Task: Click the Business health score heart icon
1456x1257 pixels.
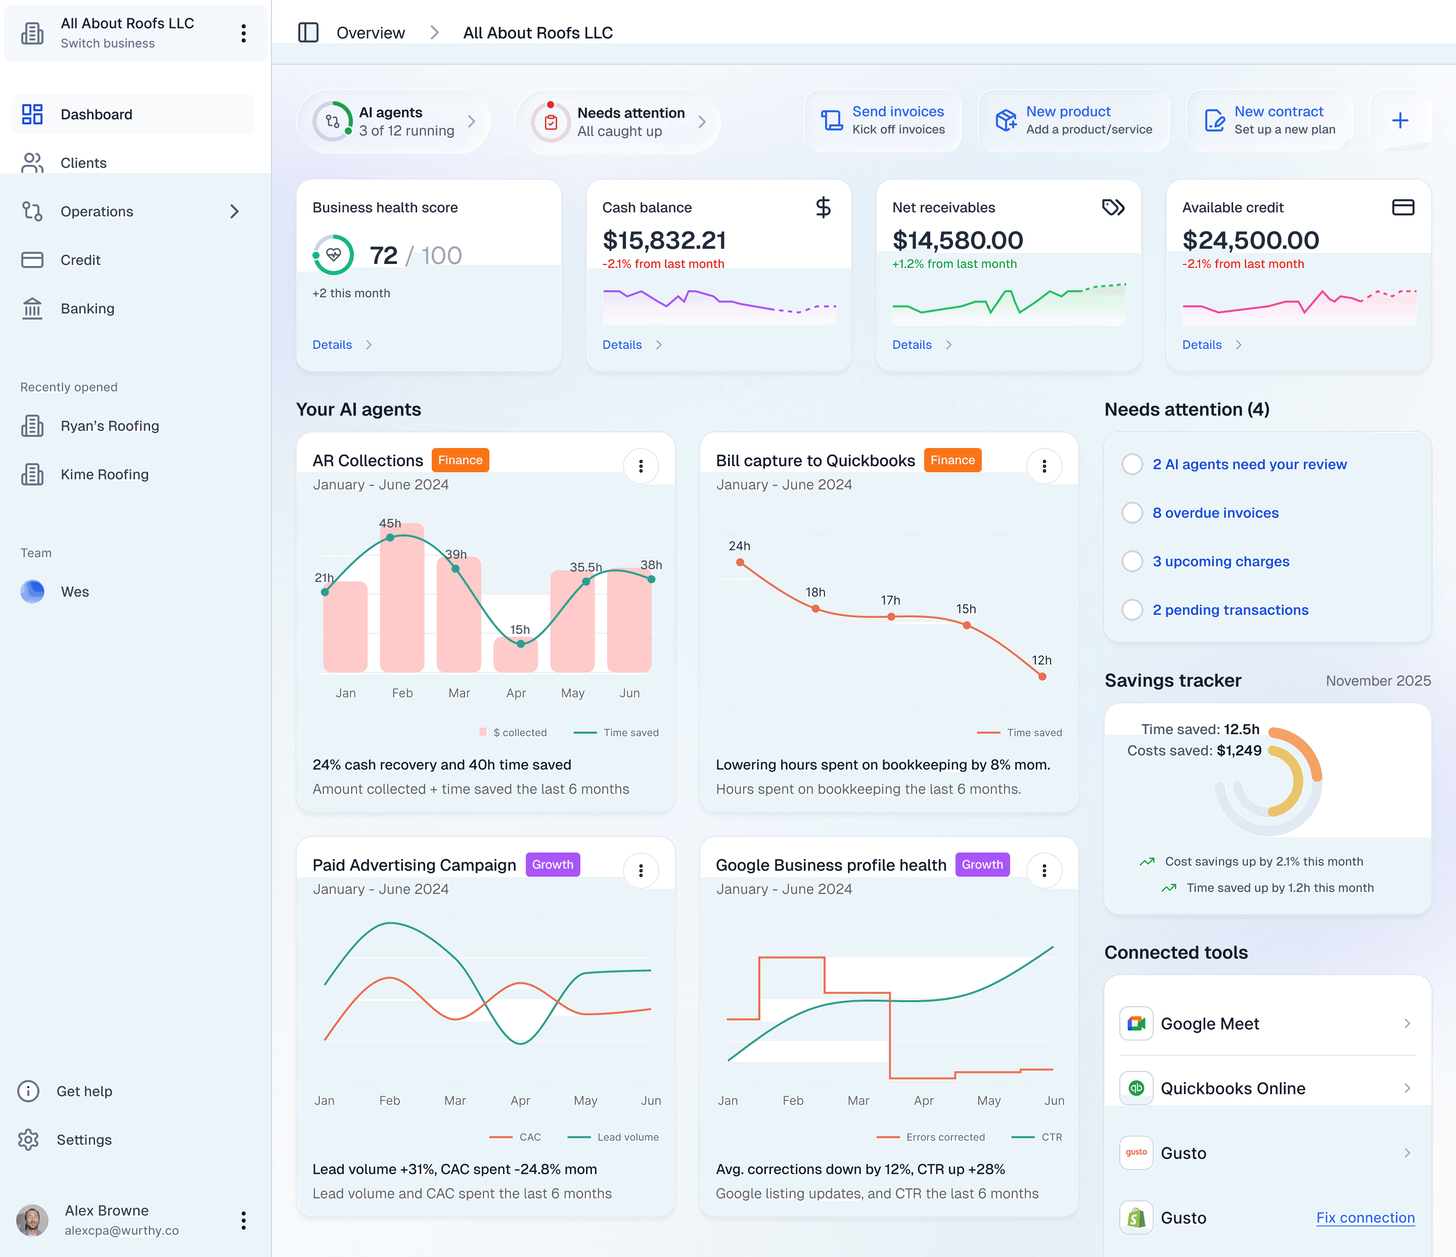Action: 334,255
